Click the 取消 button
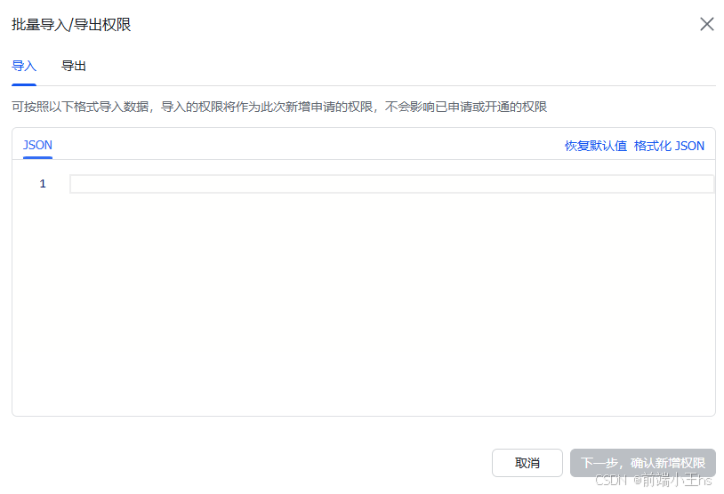Viewport: 724px width, 494px height. click(527, 463)
